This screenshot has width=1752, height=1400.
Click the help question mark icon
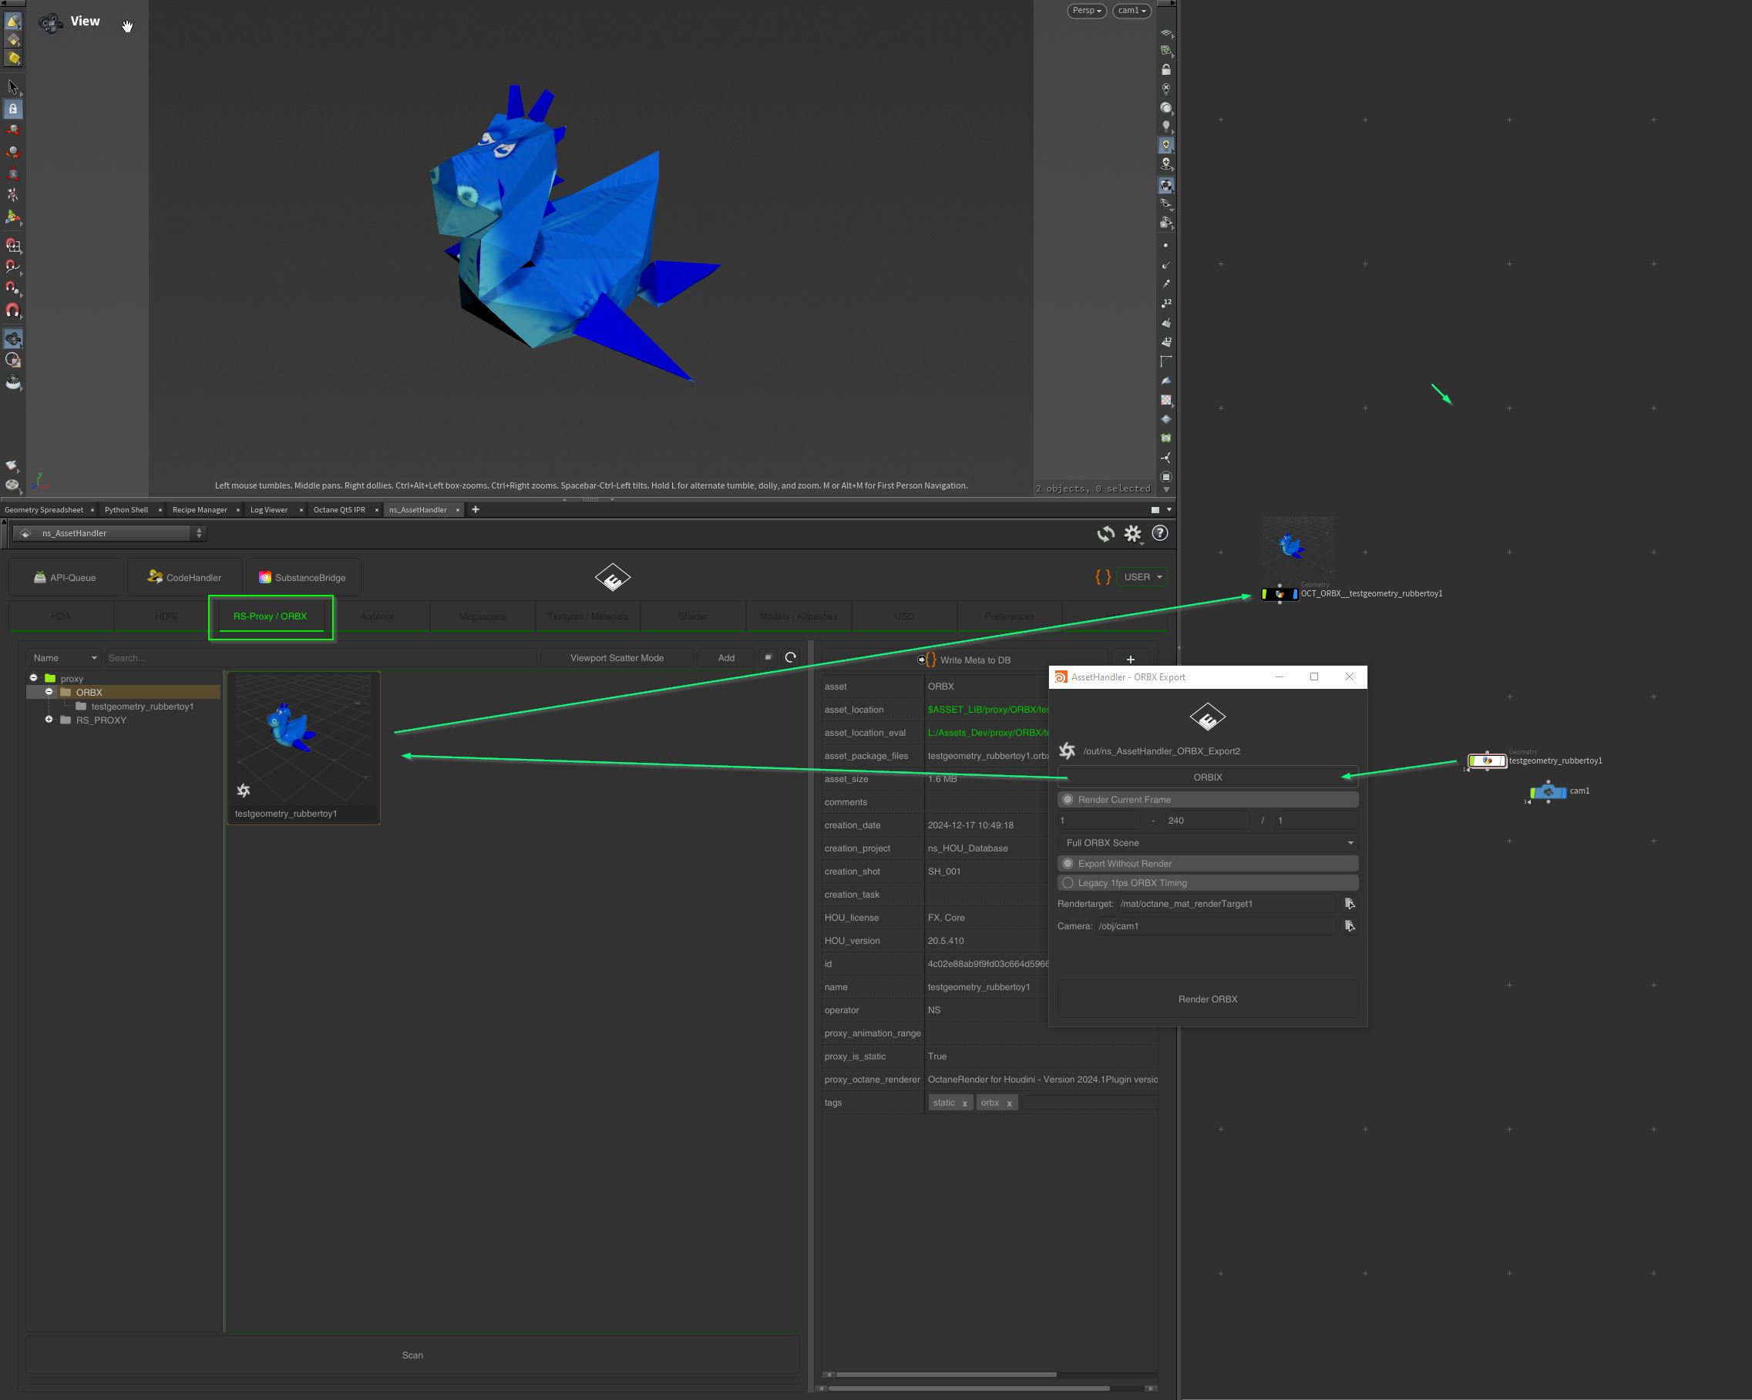click(x=1159, y=533)
